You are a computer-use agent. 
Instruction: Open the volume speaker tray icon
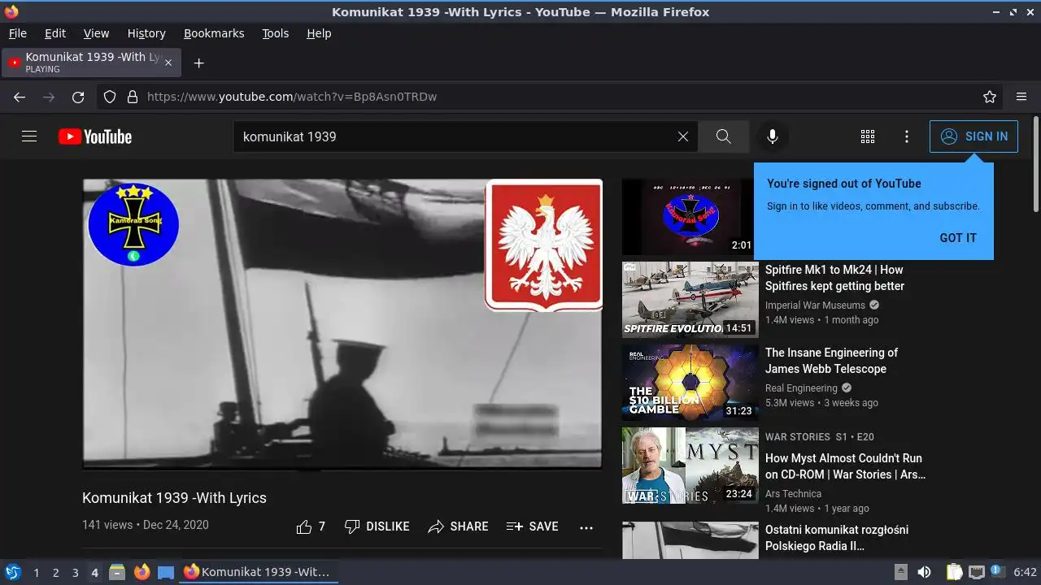pyautogui.click(x=924, y=572)
